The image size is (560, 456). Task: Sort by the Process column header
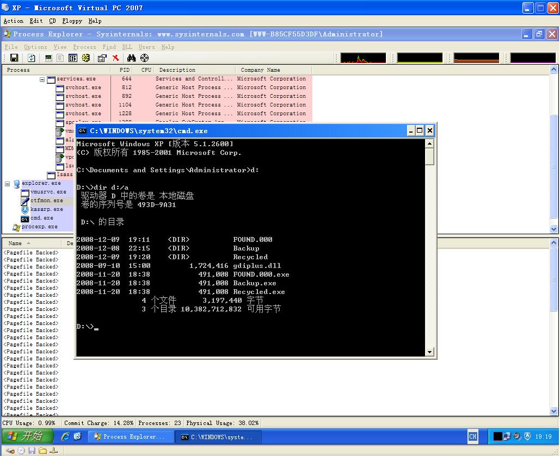(x=56, y=70)
